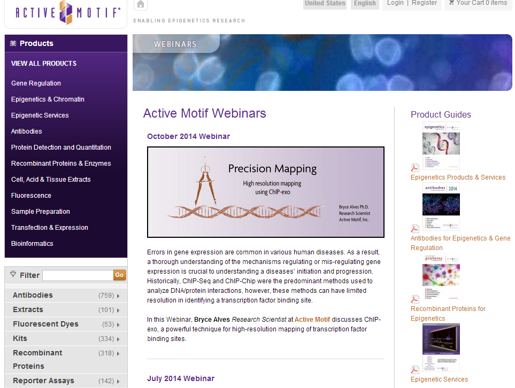Screen dimensions: 515x388
Task: Open Antibodies for Epigenetics & Gene Regulation link
Action: [460, 243]
